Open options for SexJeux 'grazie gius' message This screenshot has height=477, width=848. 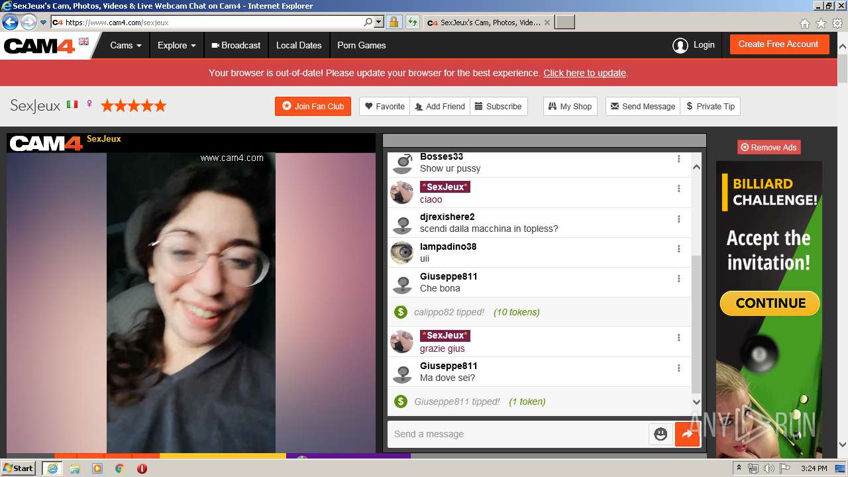coord(678,338)
